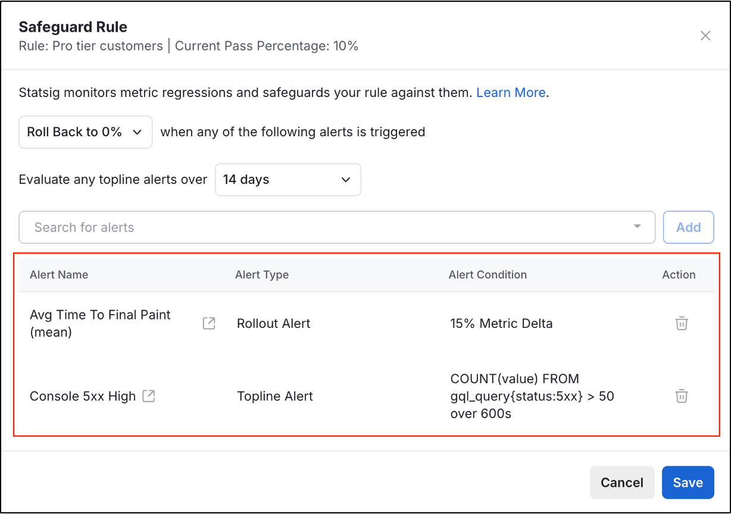
Task: Select the Avg Time To Final Paint row
Action: coord(100,323)
